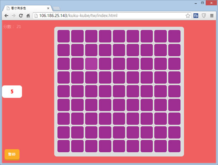Click the white countdown timer box showing 5

(12, 91)
